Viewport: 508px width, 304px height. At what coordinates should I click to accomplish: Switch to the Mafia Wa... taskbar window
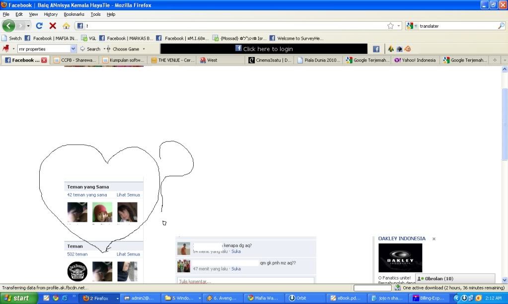coord(264,298)
